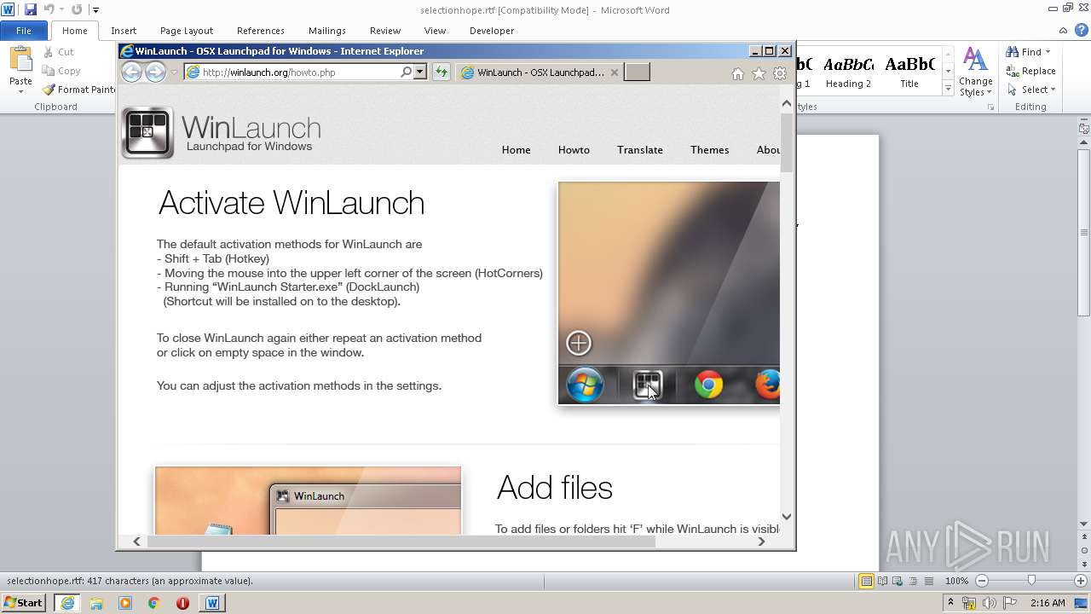Click the volume speaker icon in system tray
The height and width of the screenshot is (614, 1091).
(990, 603)
